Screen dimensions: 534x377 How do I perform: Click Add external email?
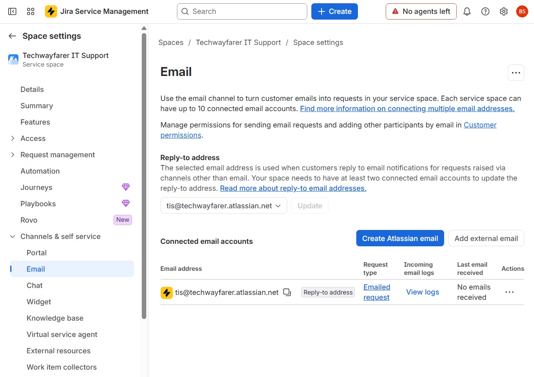click(486, 238)
